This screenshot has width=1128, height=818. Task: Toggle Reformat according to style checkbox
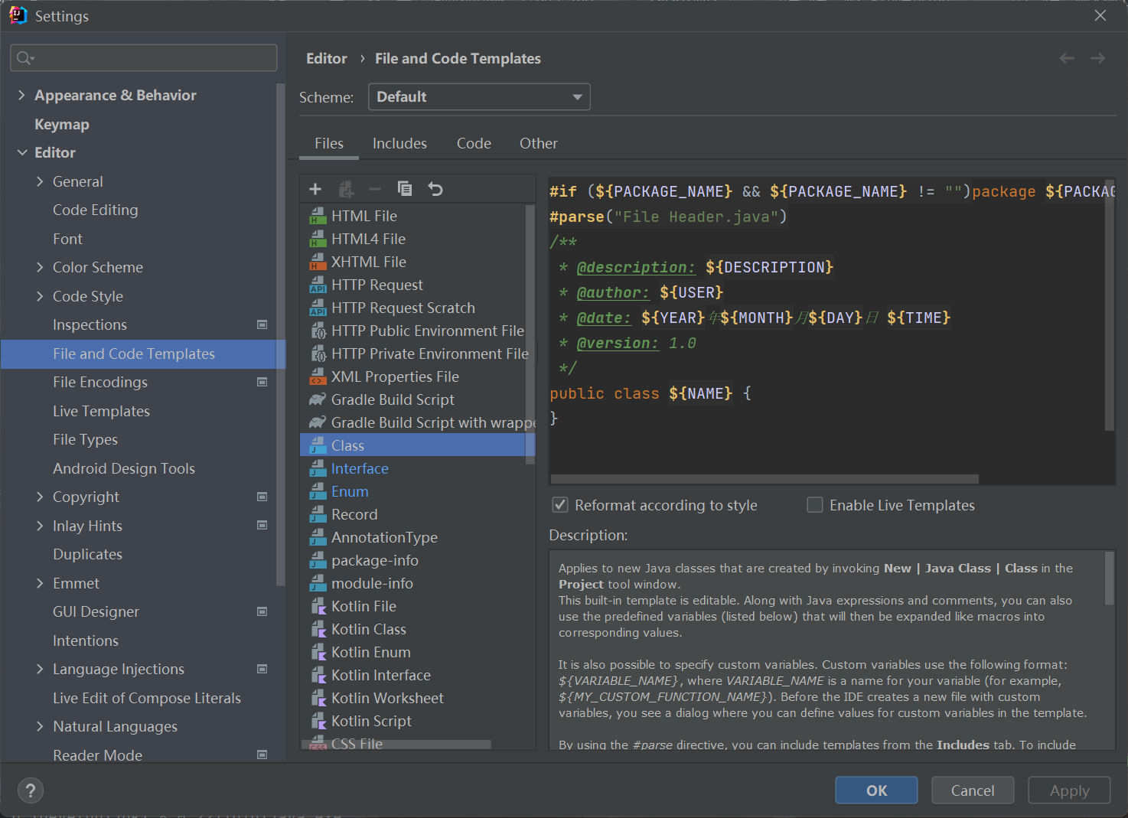560,505
